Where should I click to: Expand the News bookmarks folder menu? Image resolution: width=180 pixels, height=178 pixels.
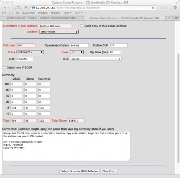pos(68,13)
